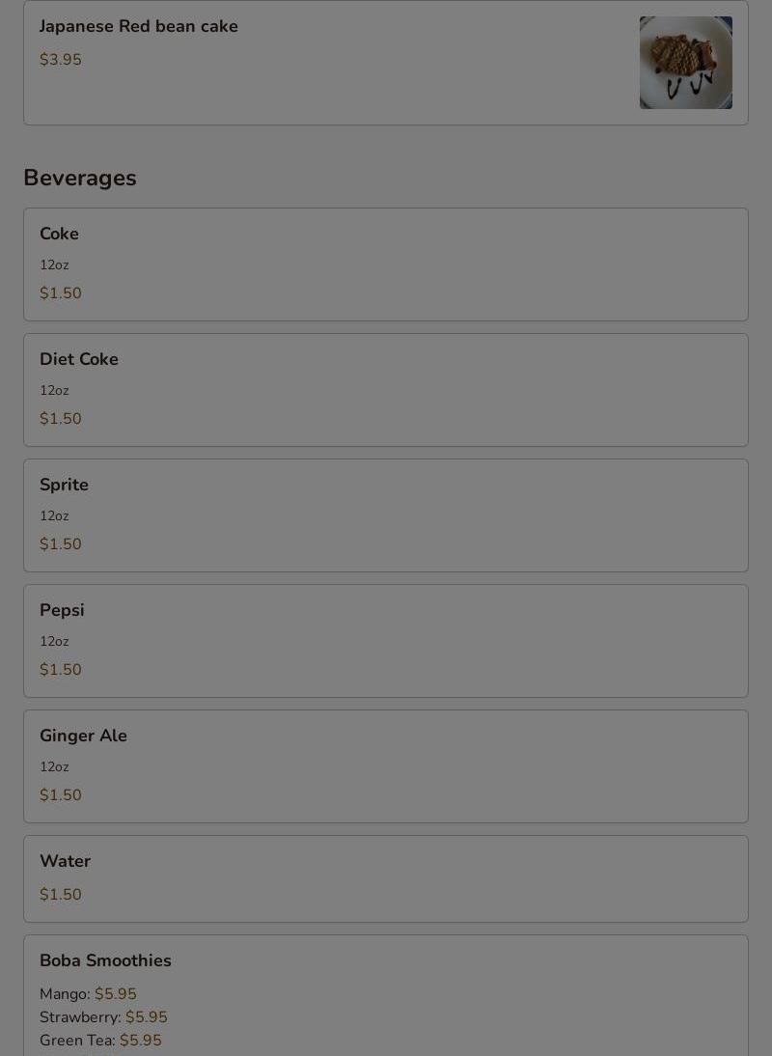Click the Green Tea smoothie price line

click(x=100, y=1041)
